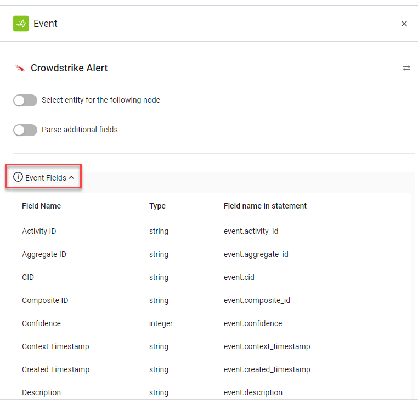Select the Confidence field name
418x404 pixels.
pos(41,323)
